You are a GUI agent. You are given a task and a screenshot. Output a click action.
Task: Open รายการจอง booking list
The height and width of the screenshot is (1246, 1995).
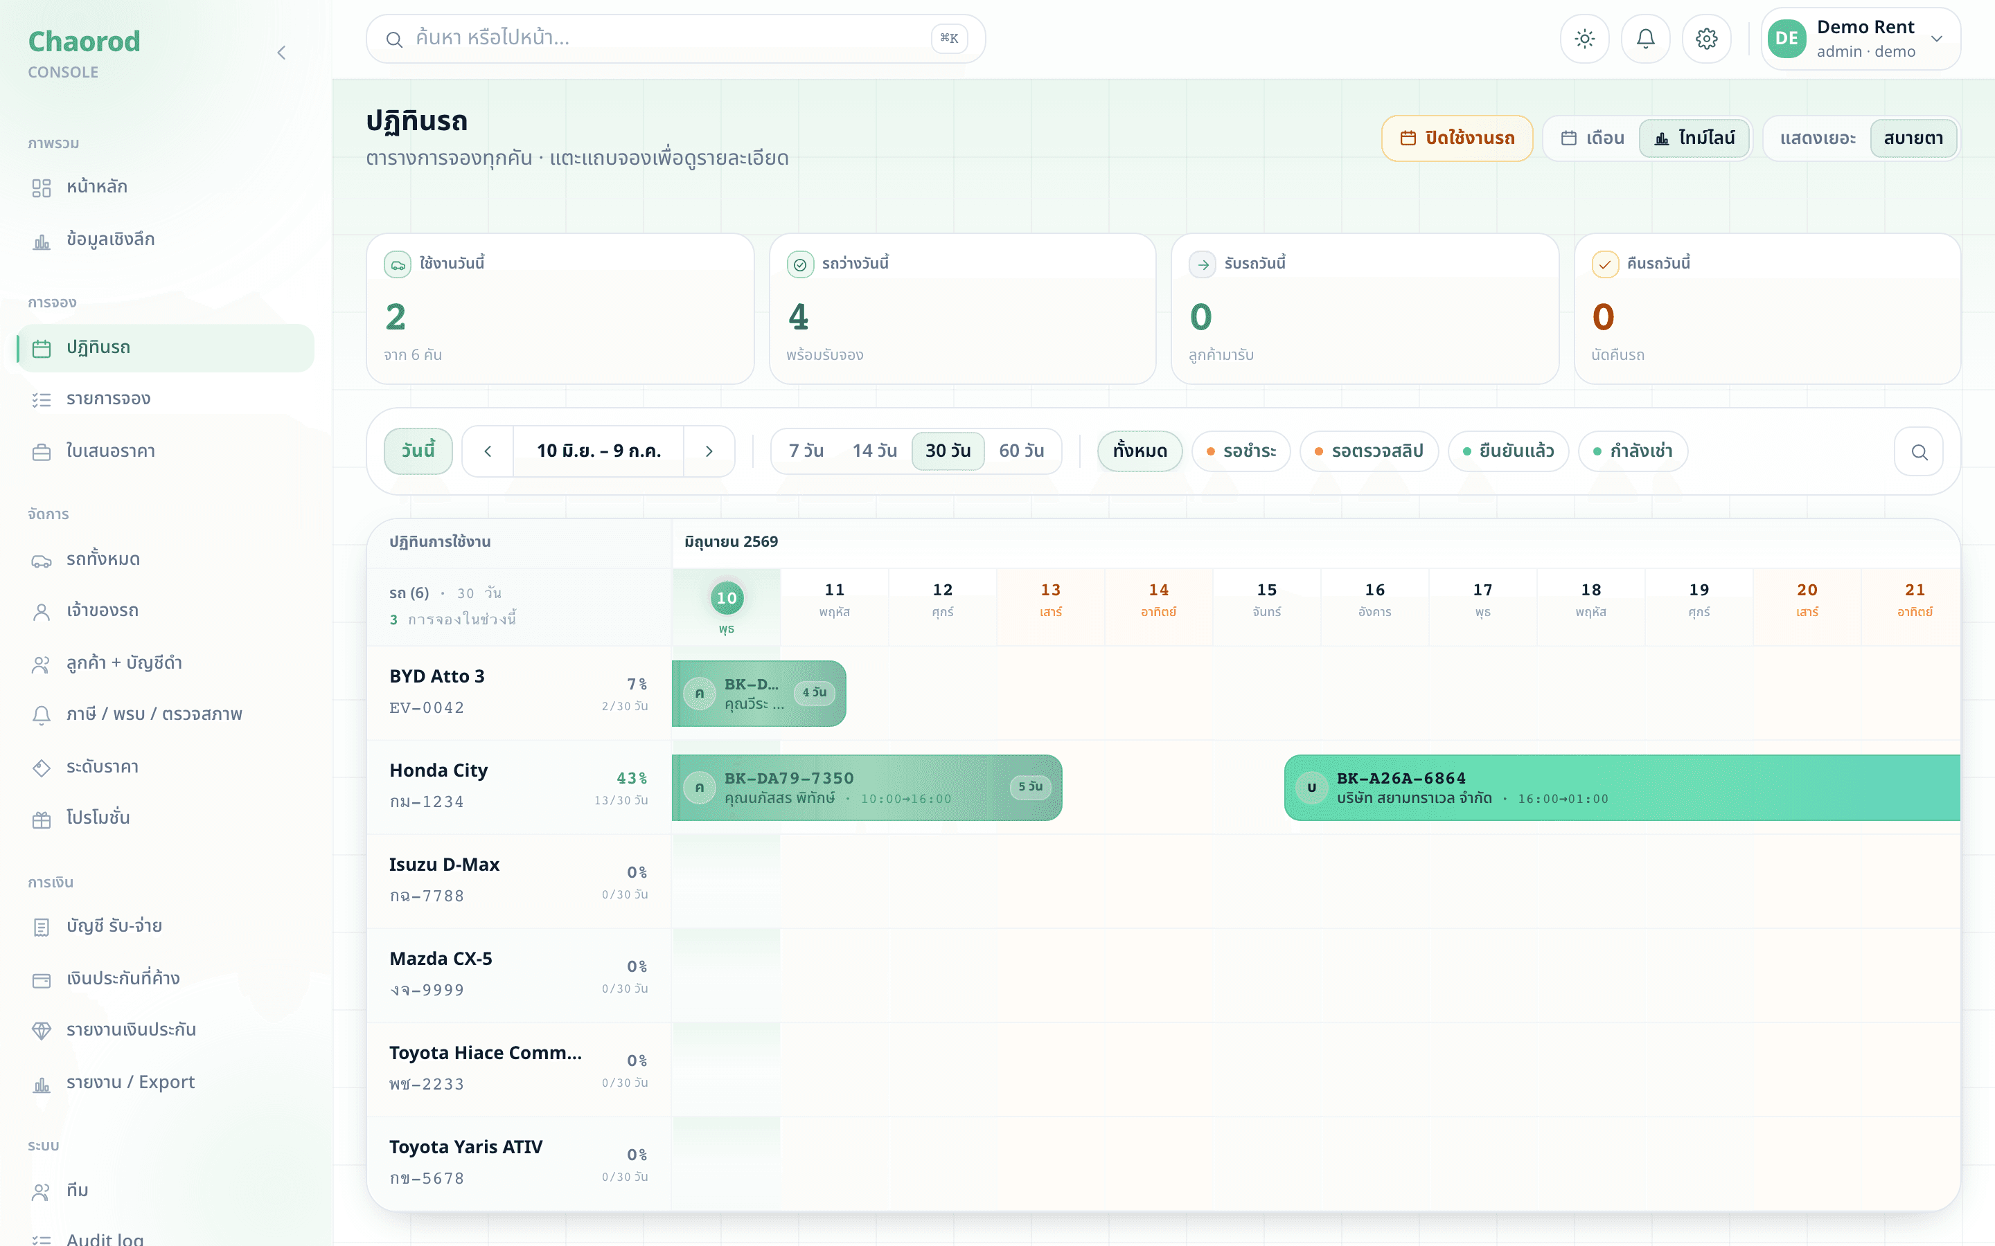pyautogui.click(x=165, y=399)
